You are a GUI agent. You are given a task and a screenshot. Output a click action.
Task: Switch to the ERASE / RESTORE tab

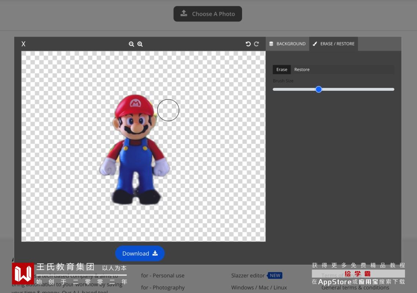click(x=333, y=44)
